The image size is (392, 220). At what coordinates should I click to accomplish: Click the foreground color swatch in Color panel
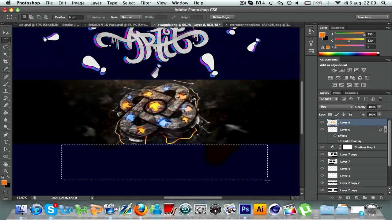(322, 35)
